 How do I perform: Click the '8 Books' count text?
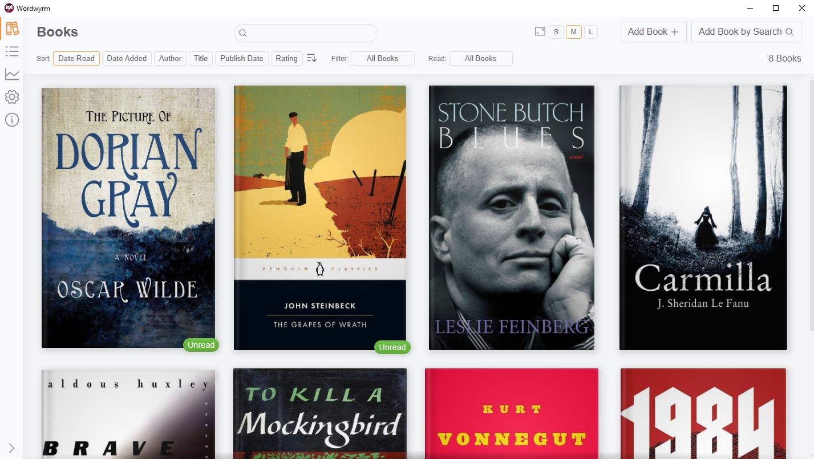[784, 58]
